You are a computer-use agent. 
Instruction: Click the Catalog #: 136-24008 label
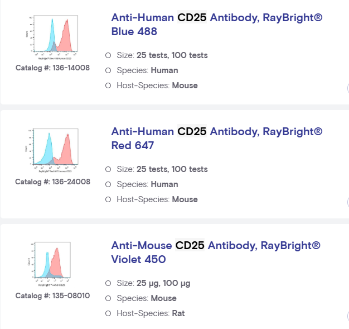coord(52,182)
